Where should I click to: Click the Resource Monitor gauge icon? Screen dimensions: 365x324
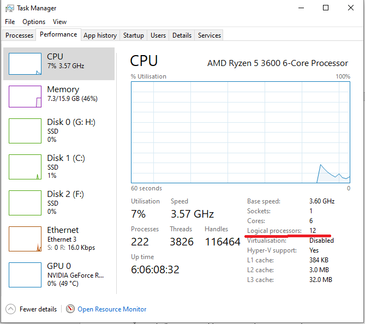(70, 309)
